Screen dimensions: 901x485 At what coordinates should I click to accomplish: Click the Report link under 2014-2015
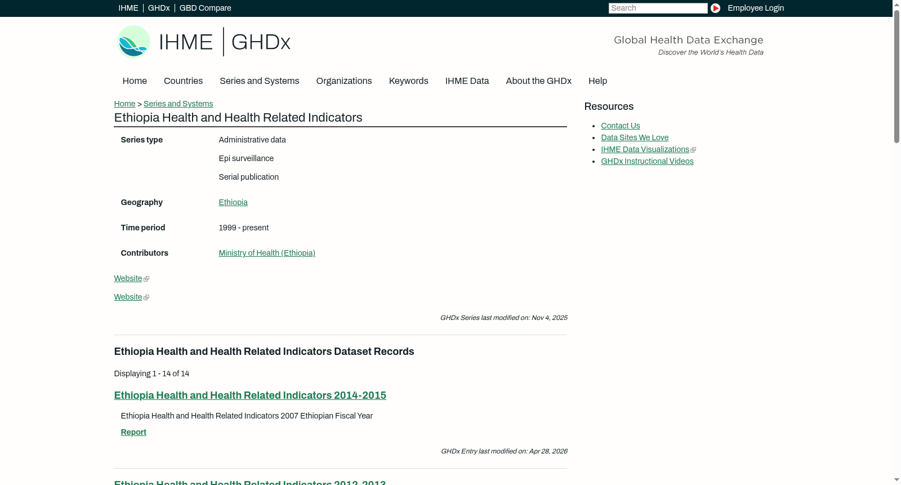click(133, 432)
